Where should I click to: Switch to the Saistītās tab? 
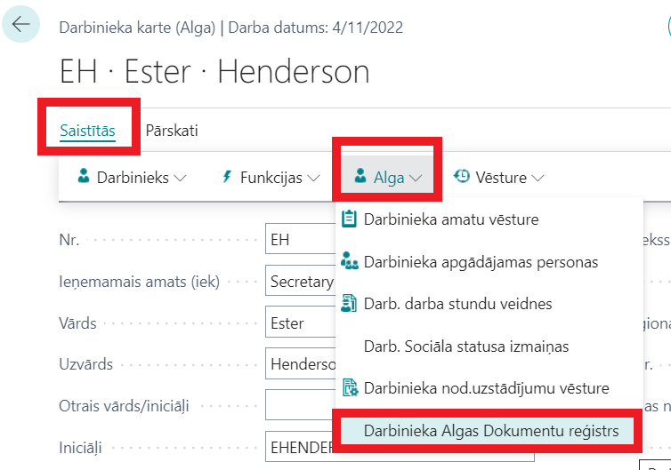coord(87,131)
